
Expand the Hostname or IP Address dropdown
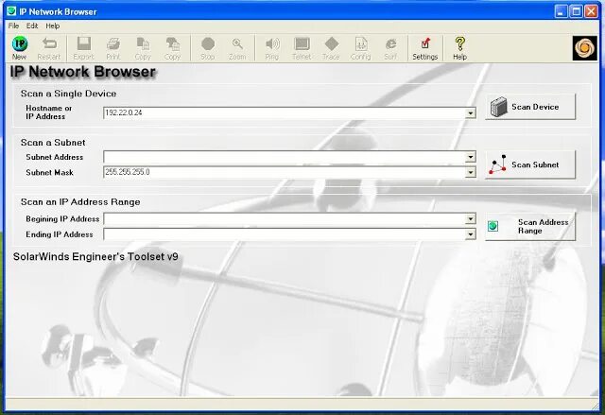click(471, 113)
